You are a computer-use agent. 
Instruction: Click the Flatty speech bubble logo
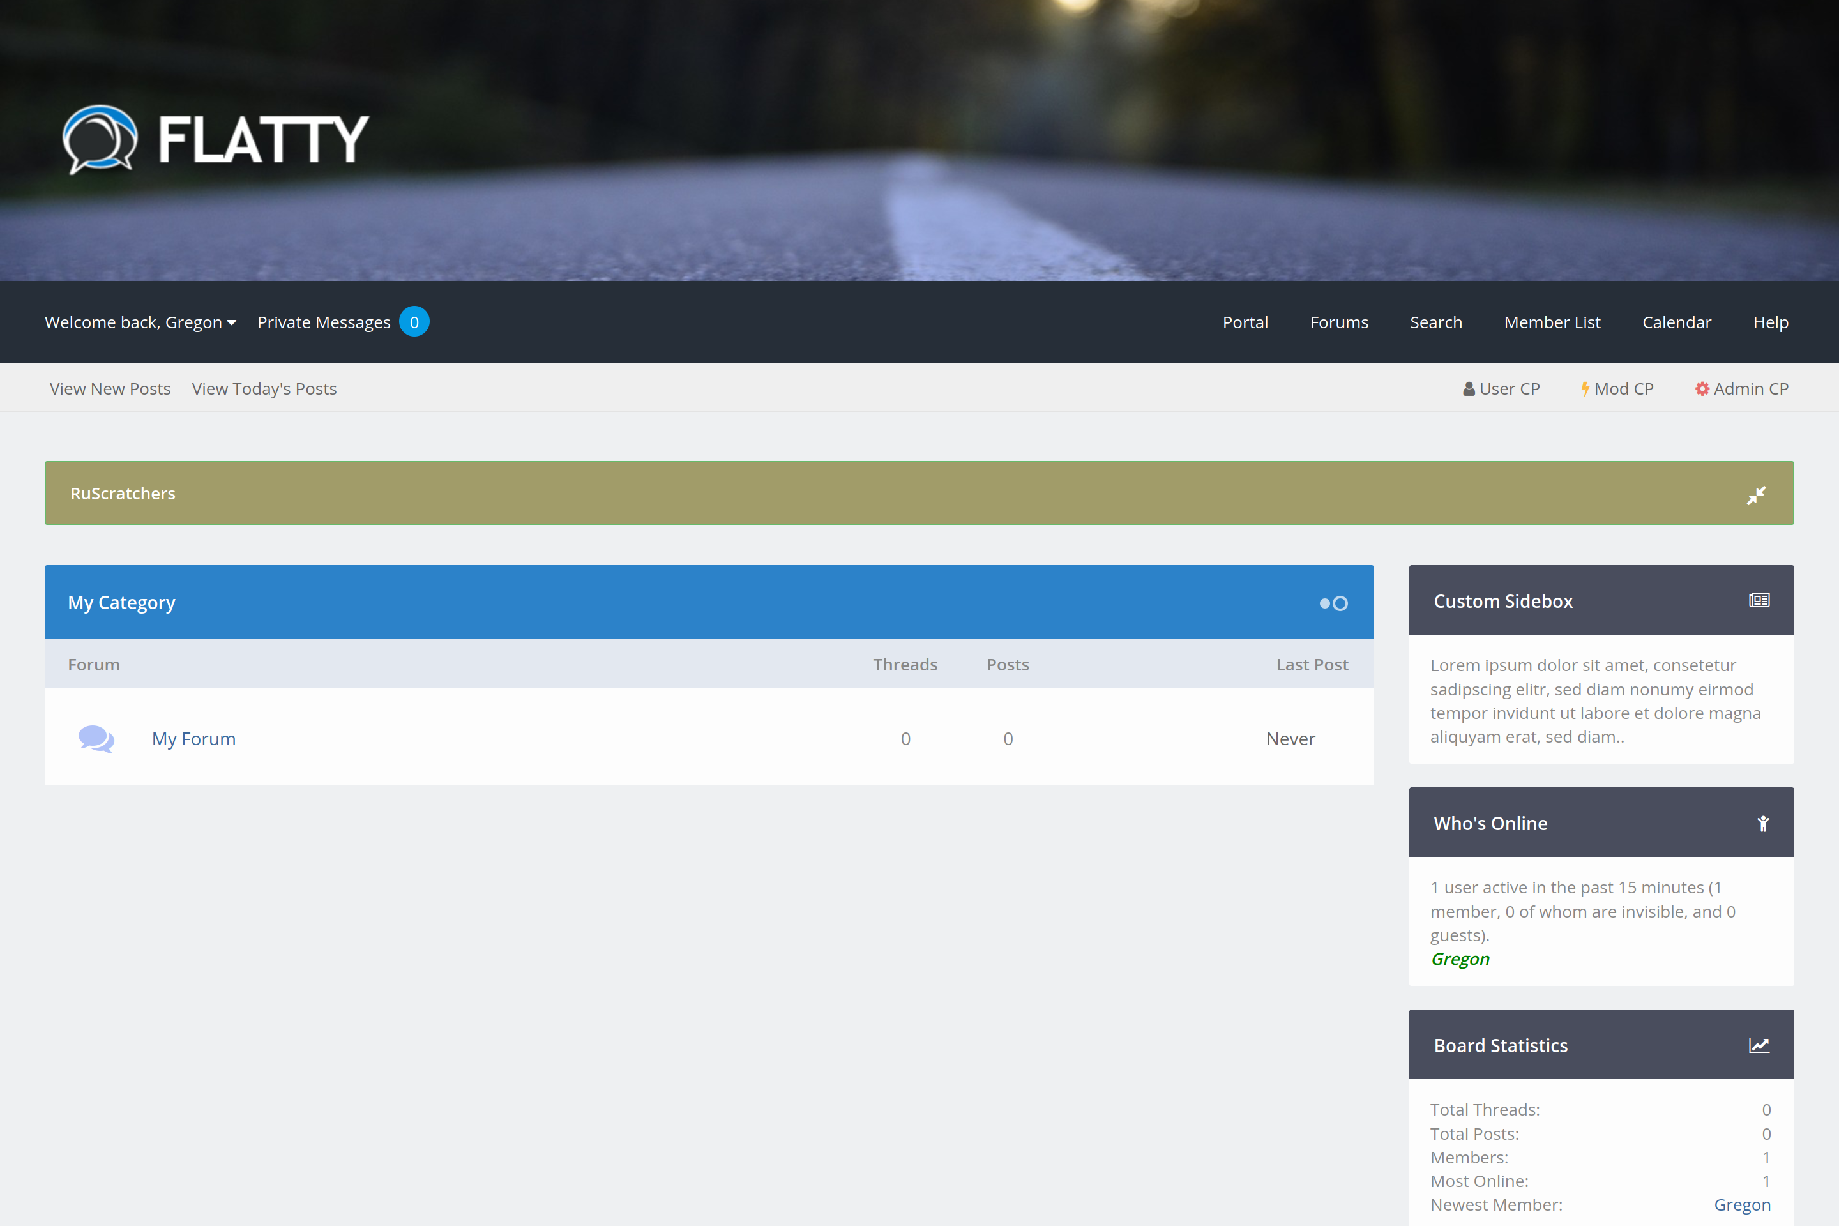tap(100, 139)
